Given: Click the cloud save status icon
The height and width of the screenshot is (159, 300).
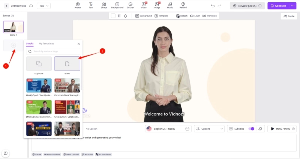Looking at the screenshot, I should [x=31, y=6].
